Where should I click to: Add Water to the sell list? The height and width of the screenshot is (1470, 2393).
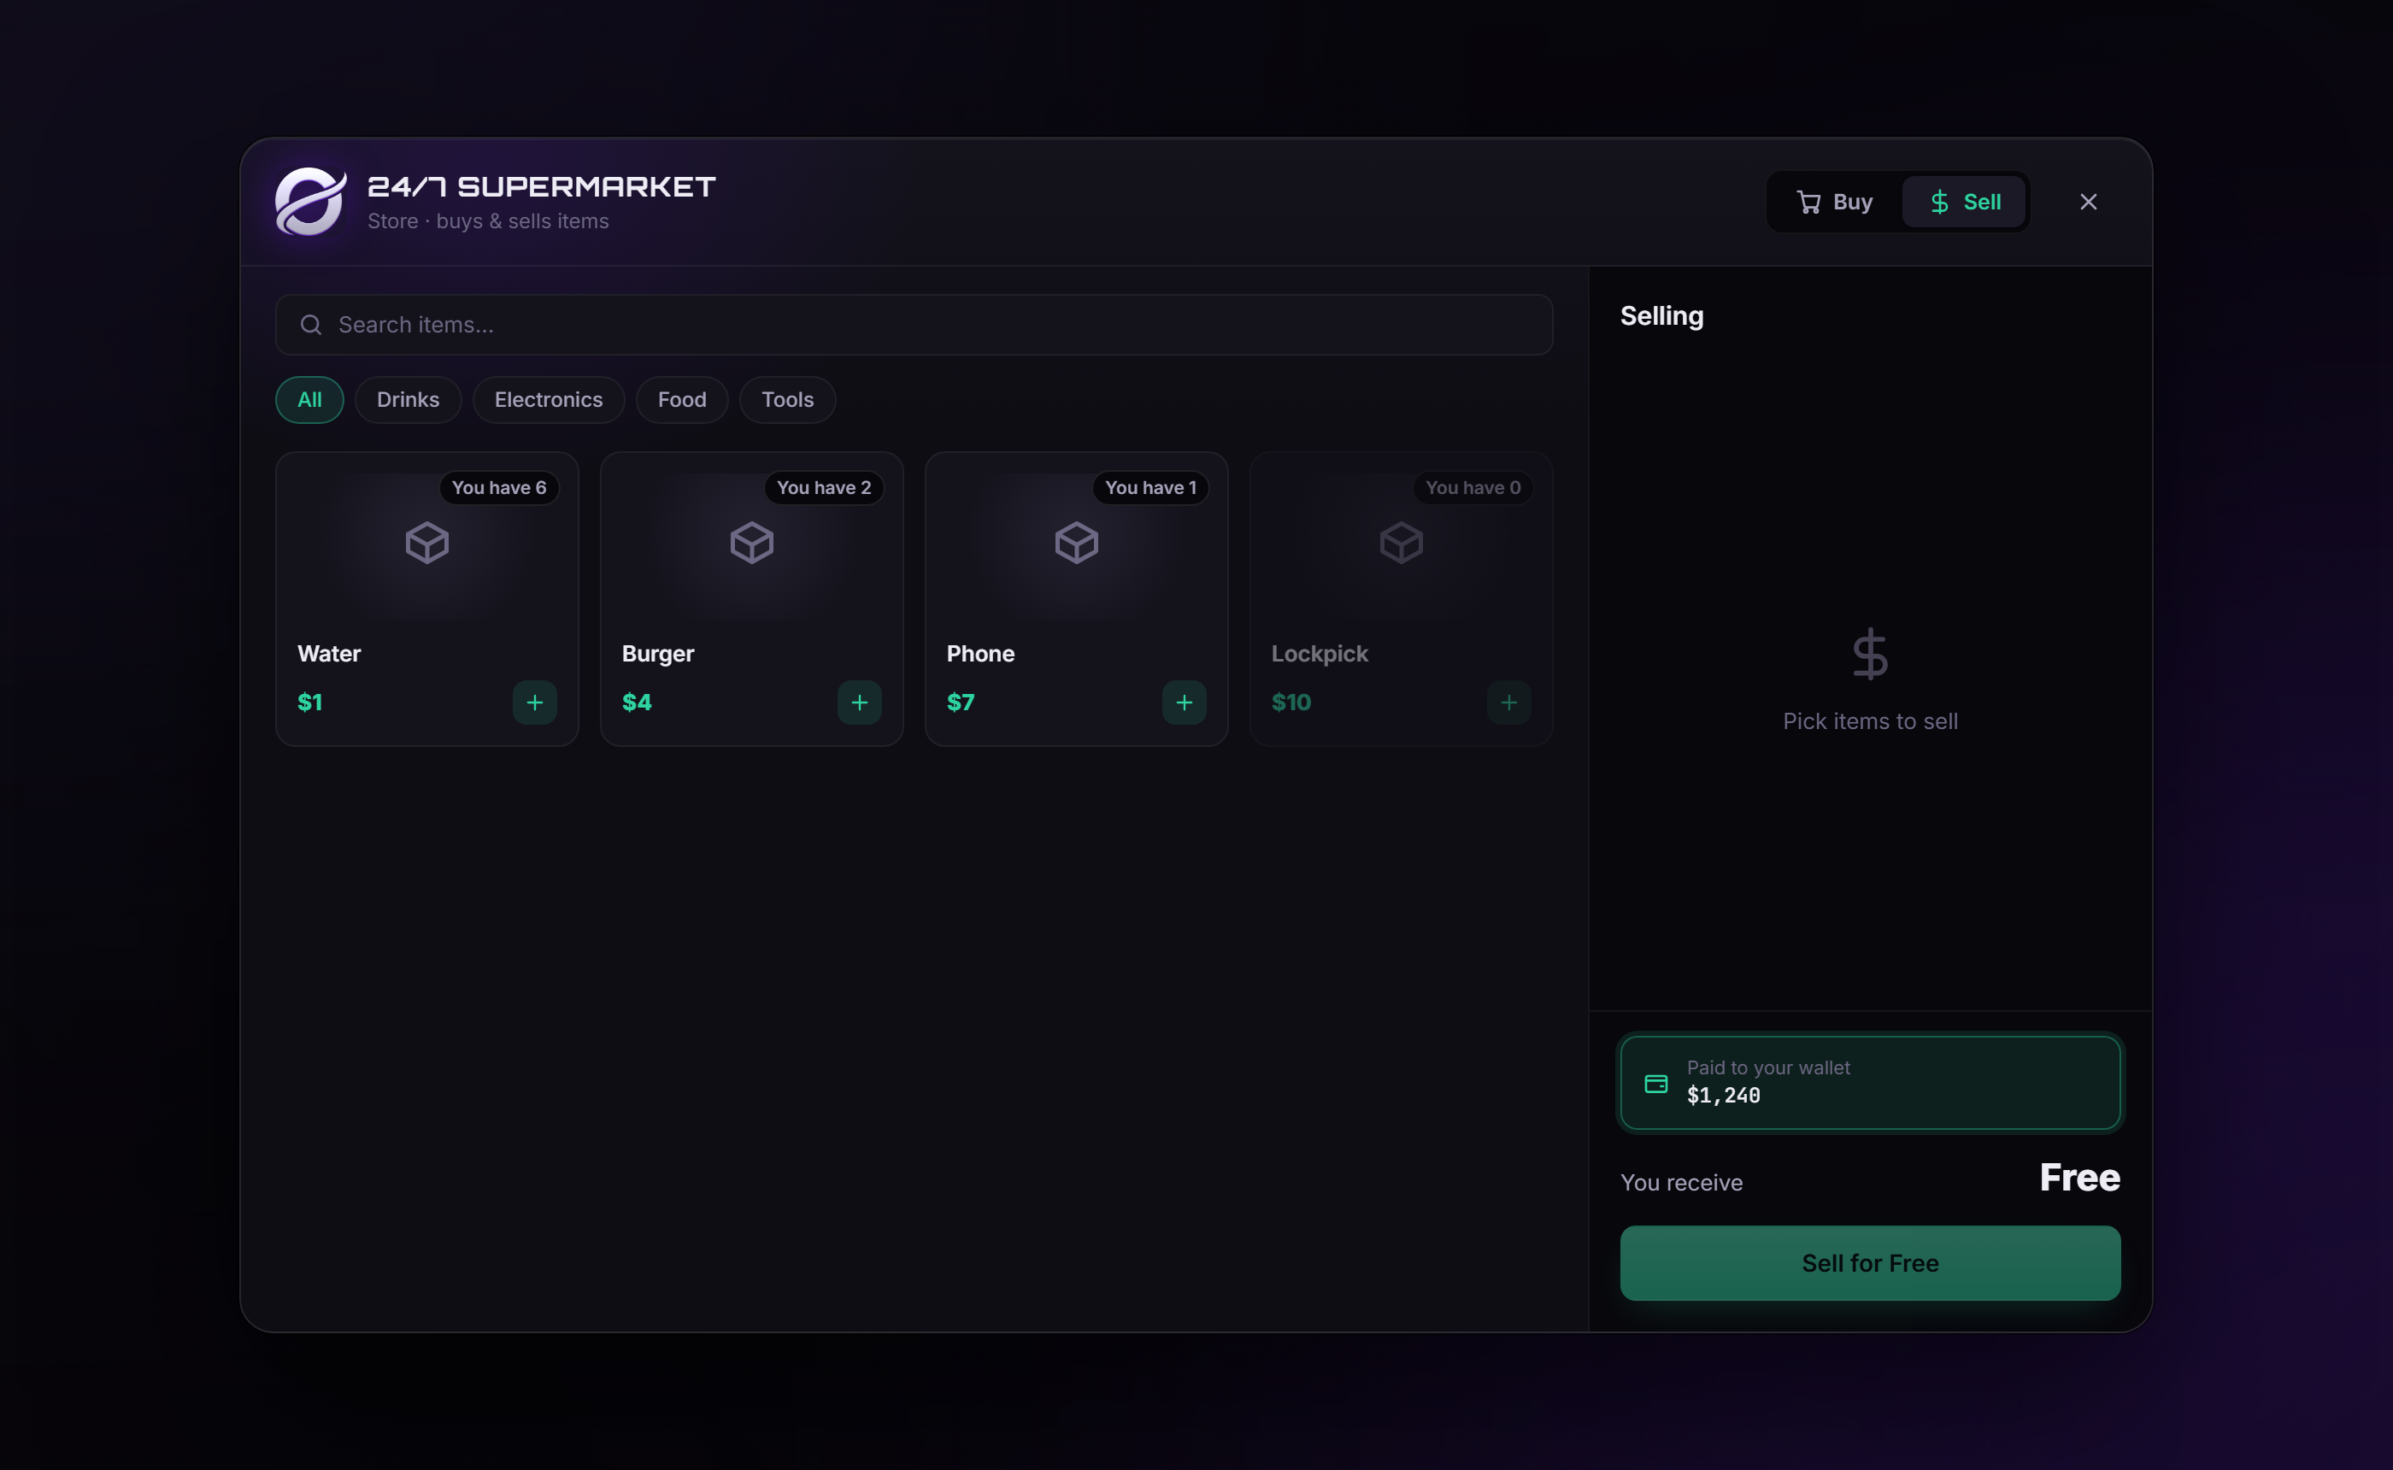(x=535, y=702)
